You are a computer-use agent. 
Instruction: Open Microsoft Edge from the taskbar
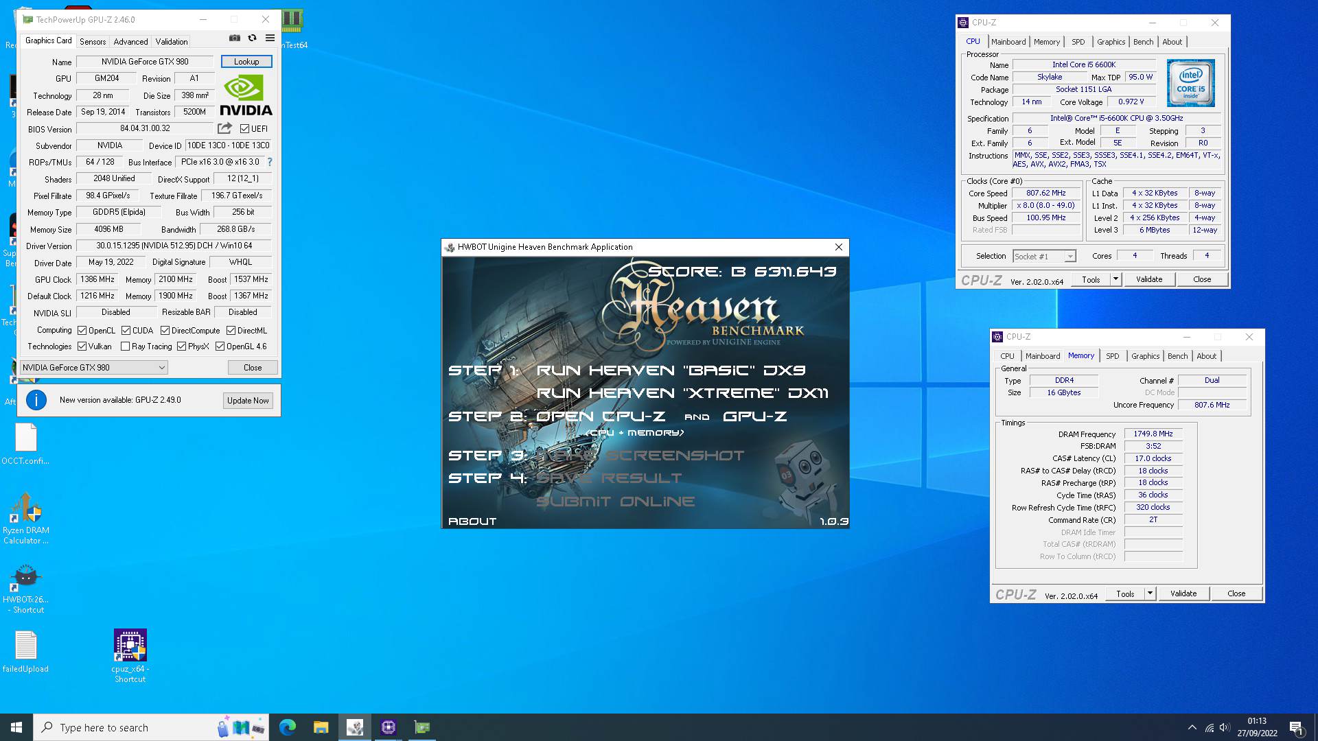(287, 727)
